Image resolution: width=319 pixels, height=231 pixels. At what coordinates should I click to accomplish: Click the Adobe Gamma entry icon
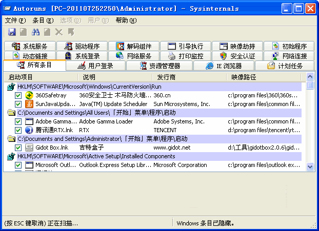[30, 121]
